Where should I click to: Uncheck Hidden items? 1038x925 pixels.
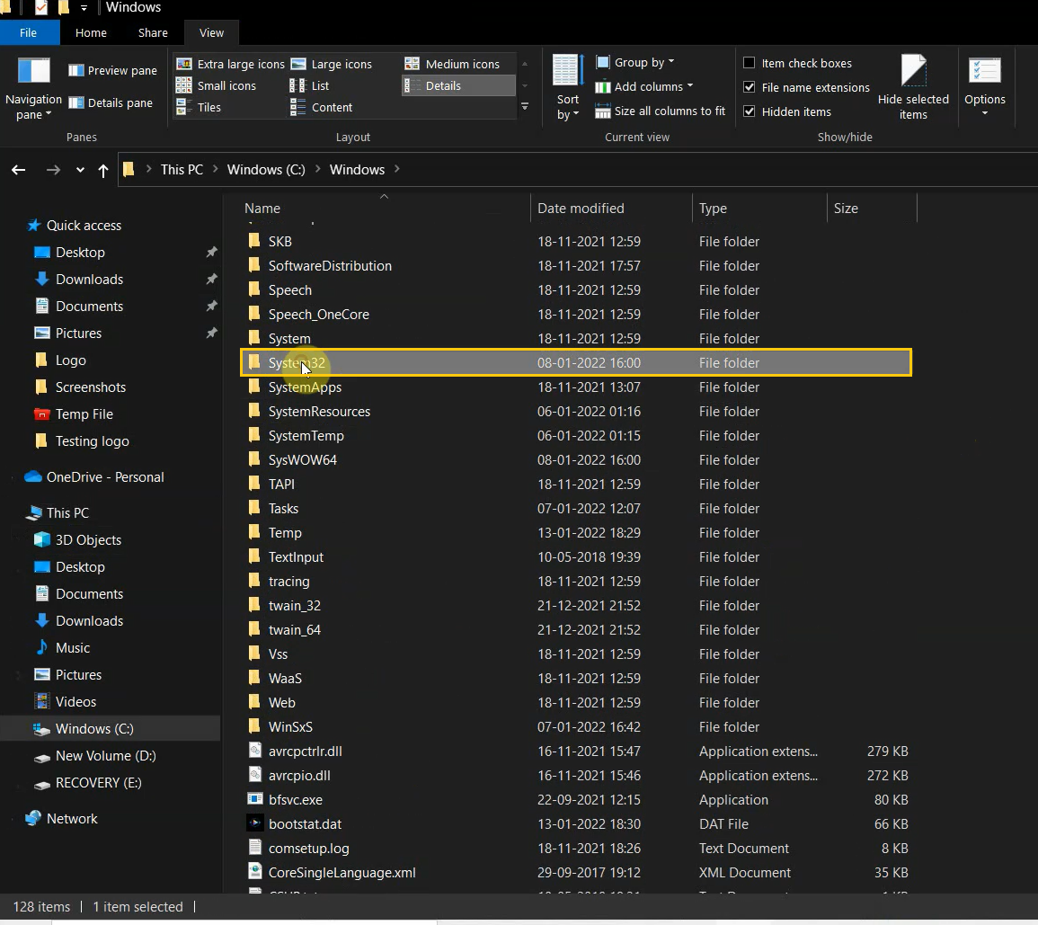coord(750,111)
